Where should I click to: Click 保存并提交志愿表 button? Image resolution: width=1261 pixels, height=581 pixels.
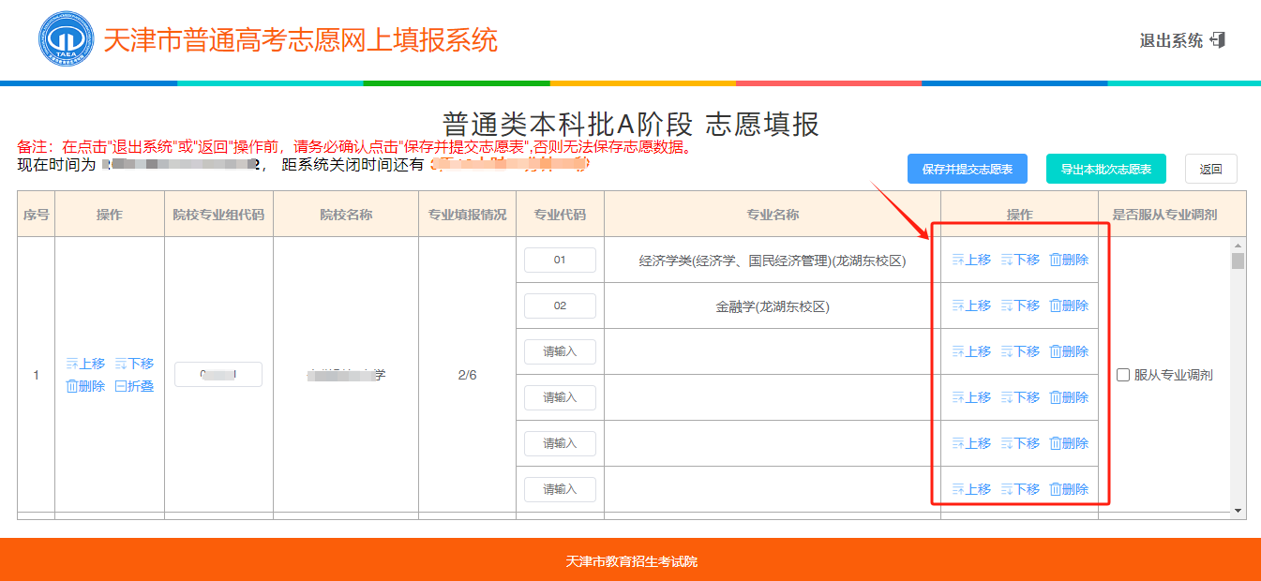tap(968, 170)
